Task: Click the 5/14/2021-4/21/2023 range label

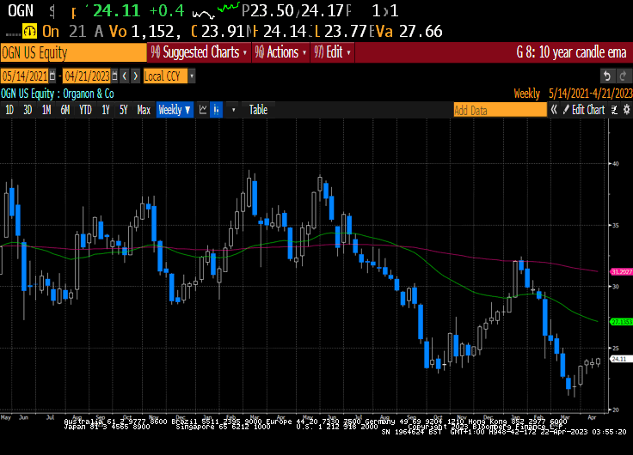Action: [591, 94]
